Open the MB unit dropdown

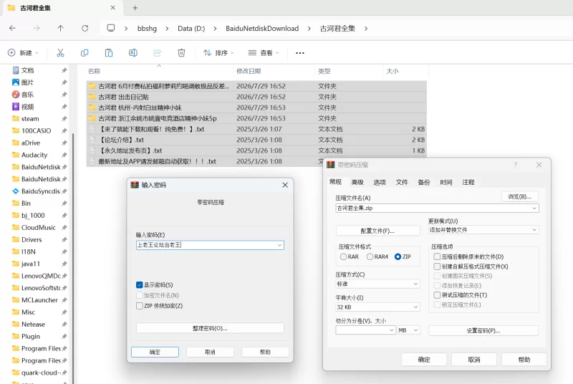pyautogui.click(x=416, y=330)
